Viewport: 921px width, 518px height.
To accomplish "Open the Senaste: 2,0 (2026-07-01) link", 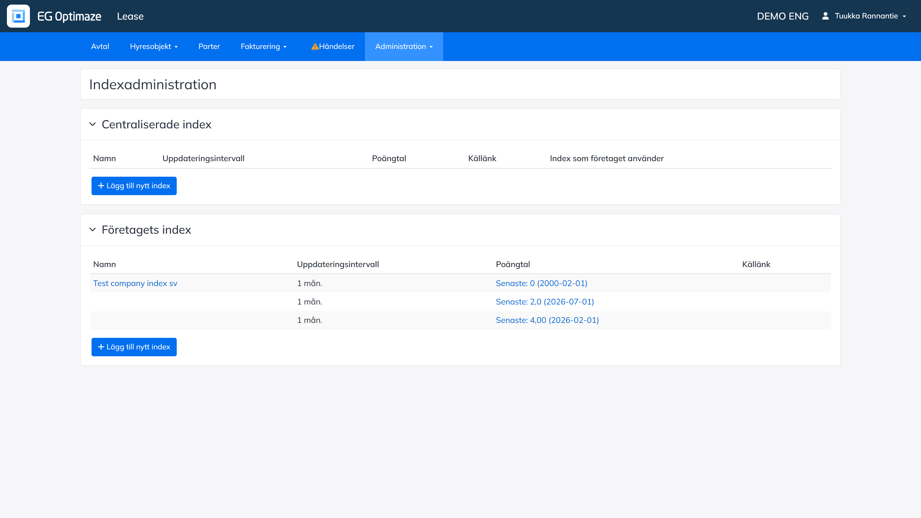I will (545, 302).
